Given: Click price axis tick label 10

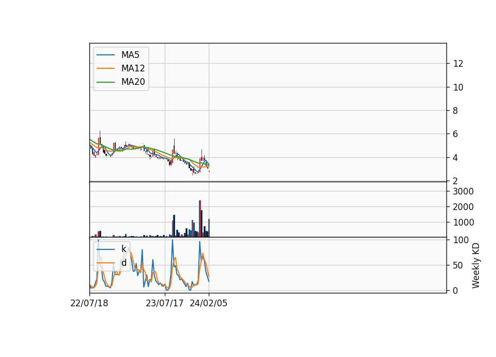Looking at the screenshot, I should 458,87.
